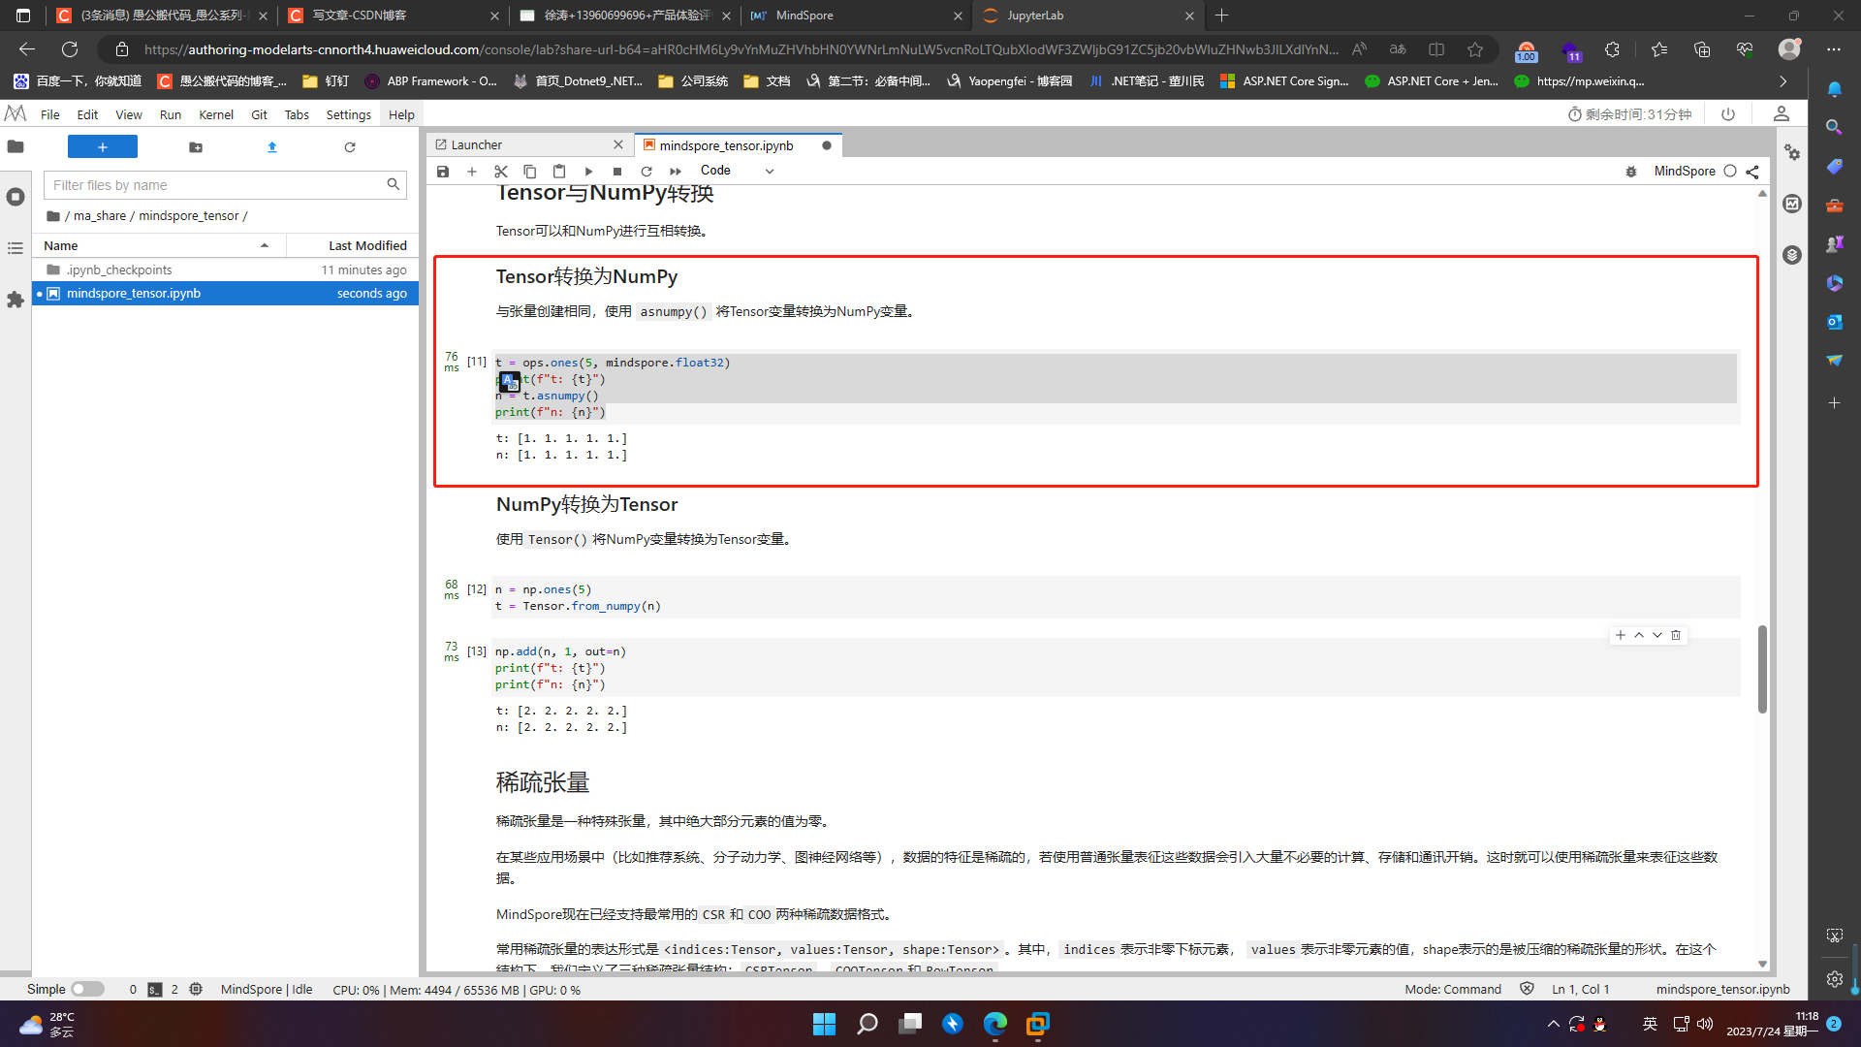Share the notebook using share icon

click(1752, 172)
